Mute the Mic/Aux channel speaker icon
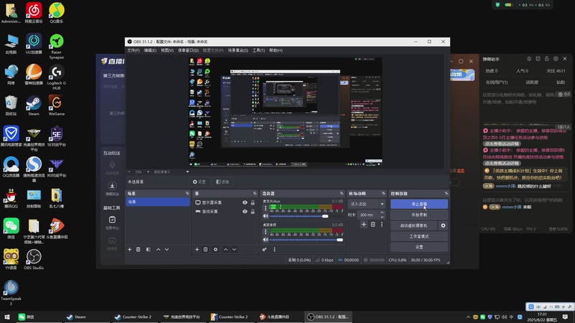Screen dimensions: 575x323 [265, 216]
